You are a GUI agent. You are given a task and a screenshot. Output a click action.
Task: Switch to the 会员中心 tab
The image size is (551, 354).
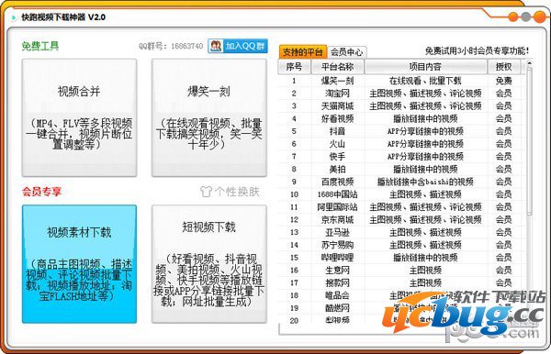click(347, 52)
